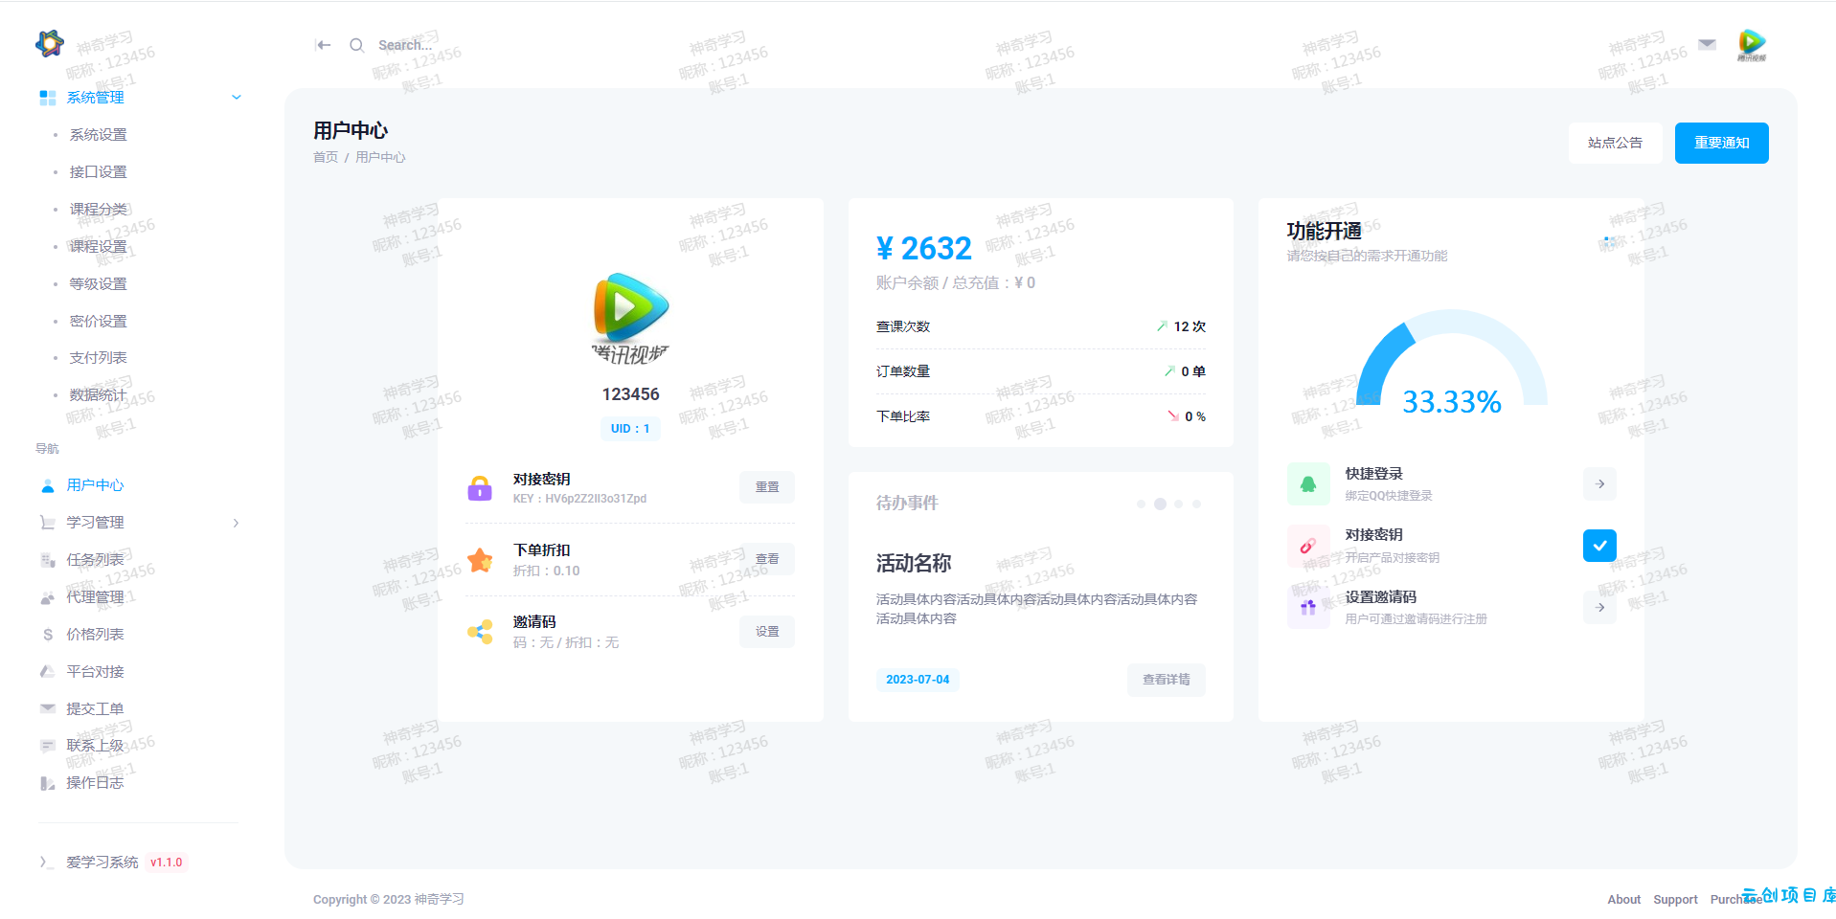
Task: Open 系统设置 in the sidebar
Action: click(x=98, y=135)
